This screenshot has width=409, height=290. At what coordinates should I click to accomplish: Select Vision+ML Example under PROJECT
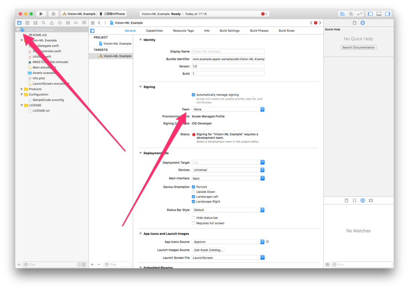pos(115,44)
